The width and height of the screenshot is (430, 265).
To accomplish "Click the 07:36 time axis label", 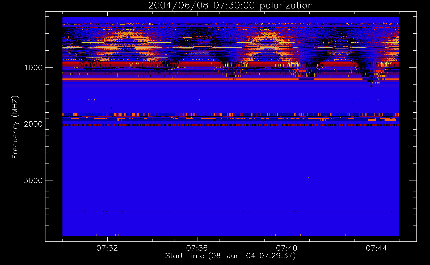I will coord(197,248).
